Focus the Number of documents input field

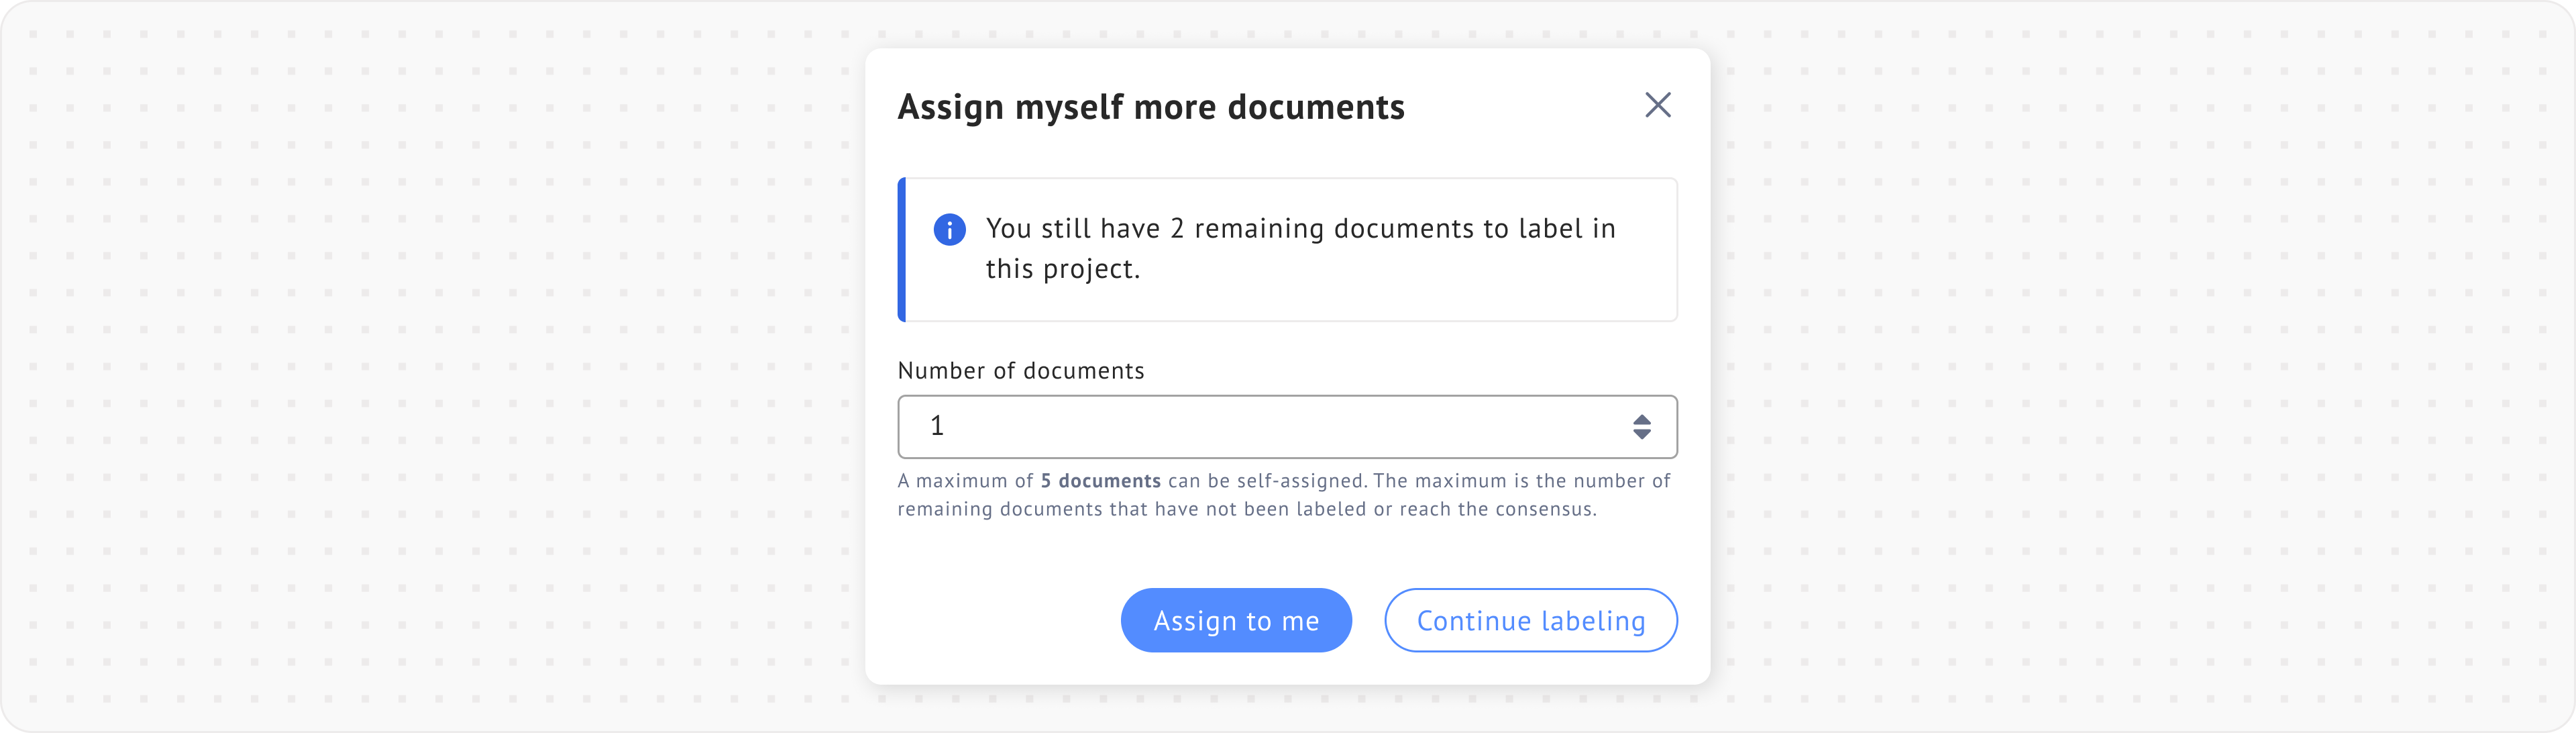[1270, 427]
